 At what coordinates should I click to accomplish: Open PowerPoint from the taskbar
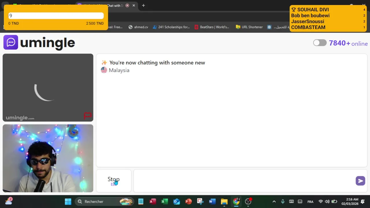pos(188,201)
